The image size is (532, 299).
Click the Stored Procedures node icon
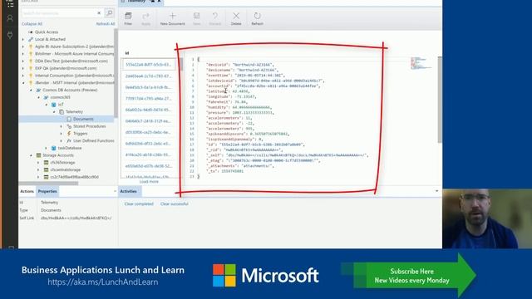tap(69, 126)
